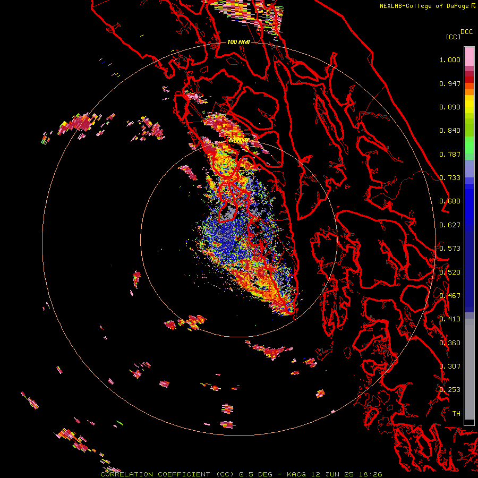This screenshot has height=478, width=478.
Task: Click the CORRELATION COEFFICIENT caption words
Action: point(155,474)
